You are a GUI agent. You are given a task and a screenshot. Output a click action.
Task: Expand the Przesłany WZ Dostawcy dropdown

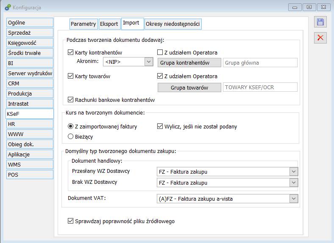pos(293,172)
